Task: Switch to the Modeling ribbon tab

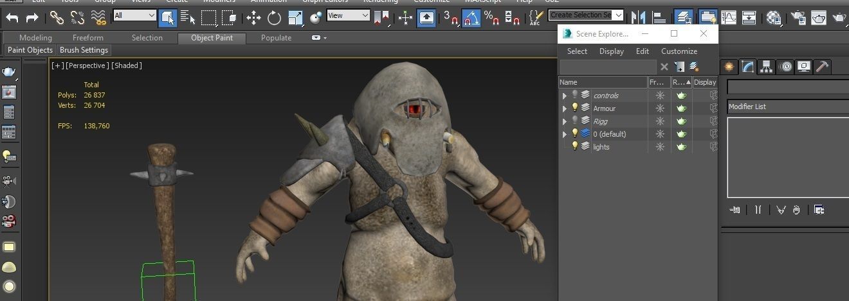Action: pyautogui.click(x=35, y=38)
